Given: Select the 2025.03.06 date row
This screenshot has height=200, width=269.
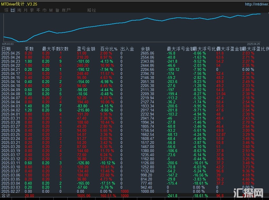Looking at the screenshot, I should coord(11,175).
